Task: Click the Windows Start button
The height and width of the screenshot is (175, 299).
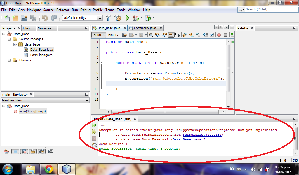Action: click(8, 169)
